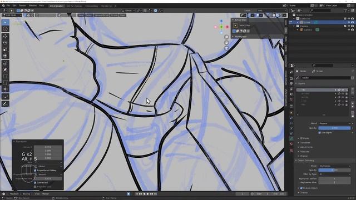Click the Keyframes Before number field
Viewport: 356px width, 200px height.
tap(335, 179)
